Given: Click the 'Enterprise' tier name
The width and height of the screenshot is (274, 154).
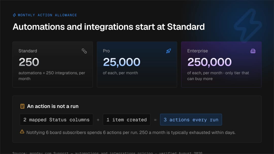Looking at the screenshot, I should [x=197, y=51].
